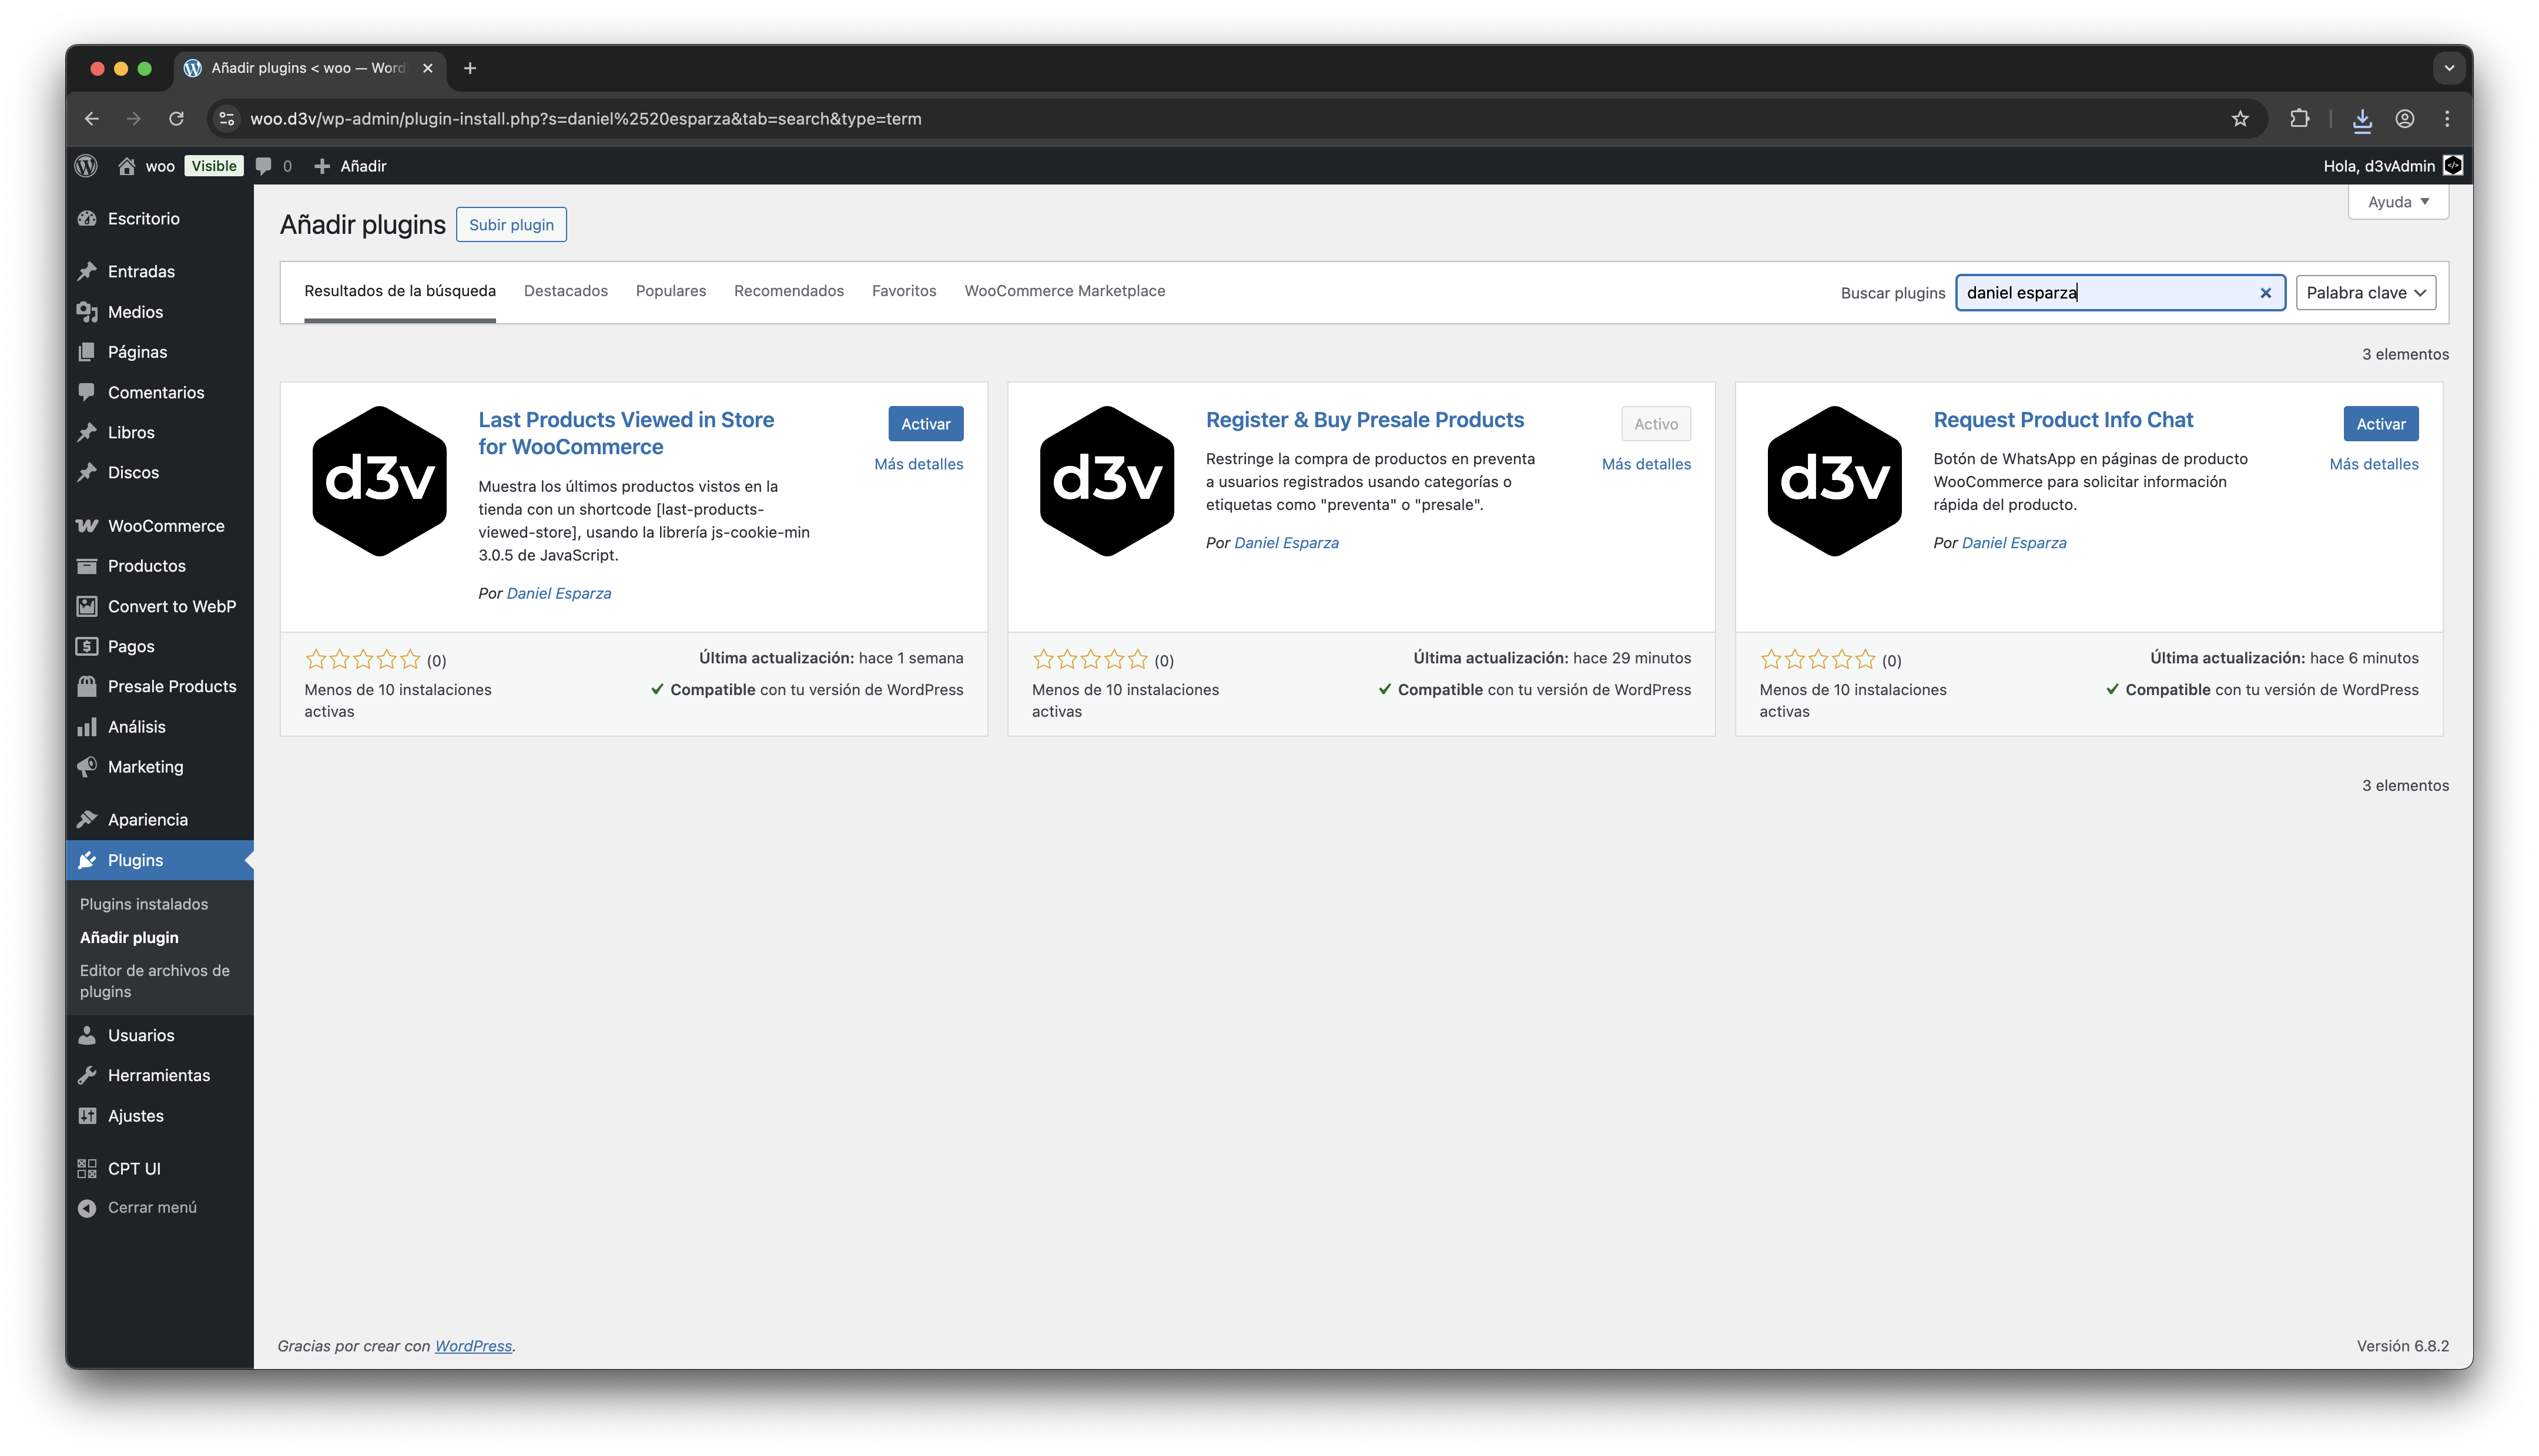Open the Palabra clave search type dropdown

click(x=2365, y=293)
